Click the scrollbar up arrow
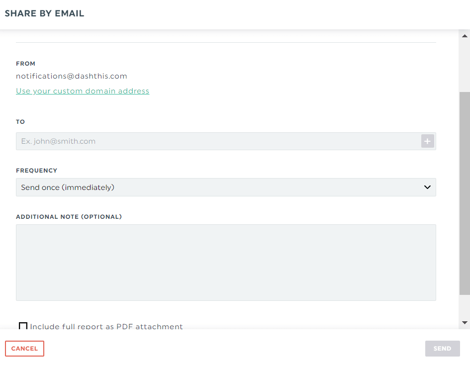Viewport: 470px width, 367px height. [465, 36]
